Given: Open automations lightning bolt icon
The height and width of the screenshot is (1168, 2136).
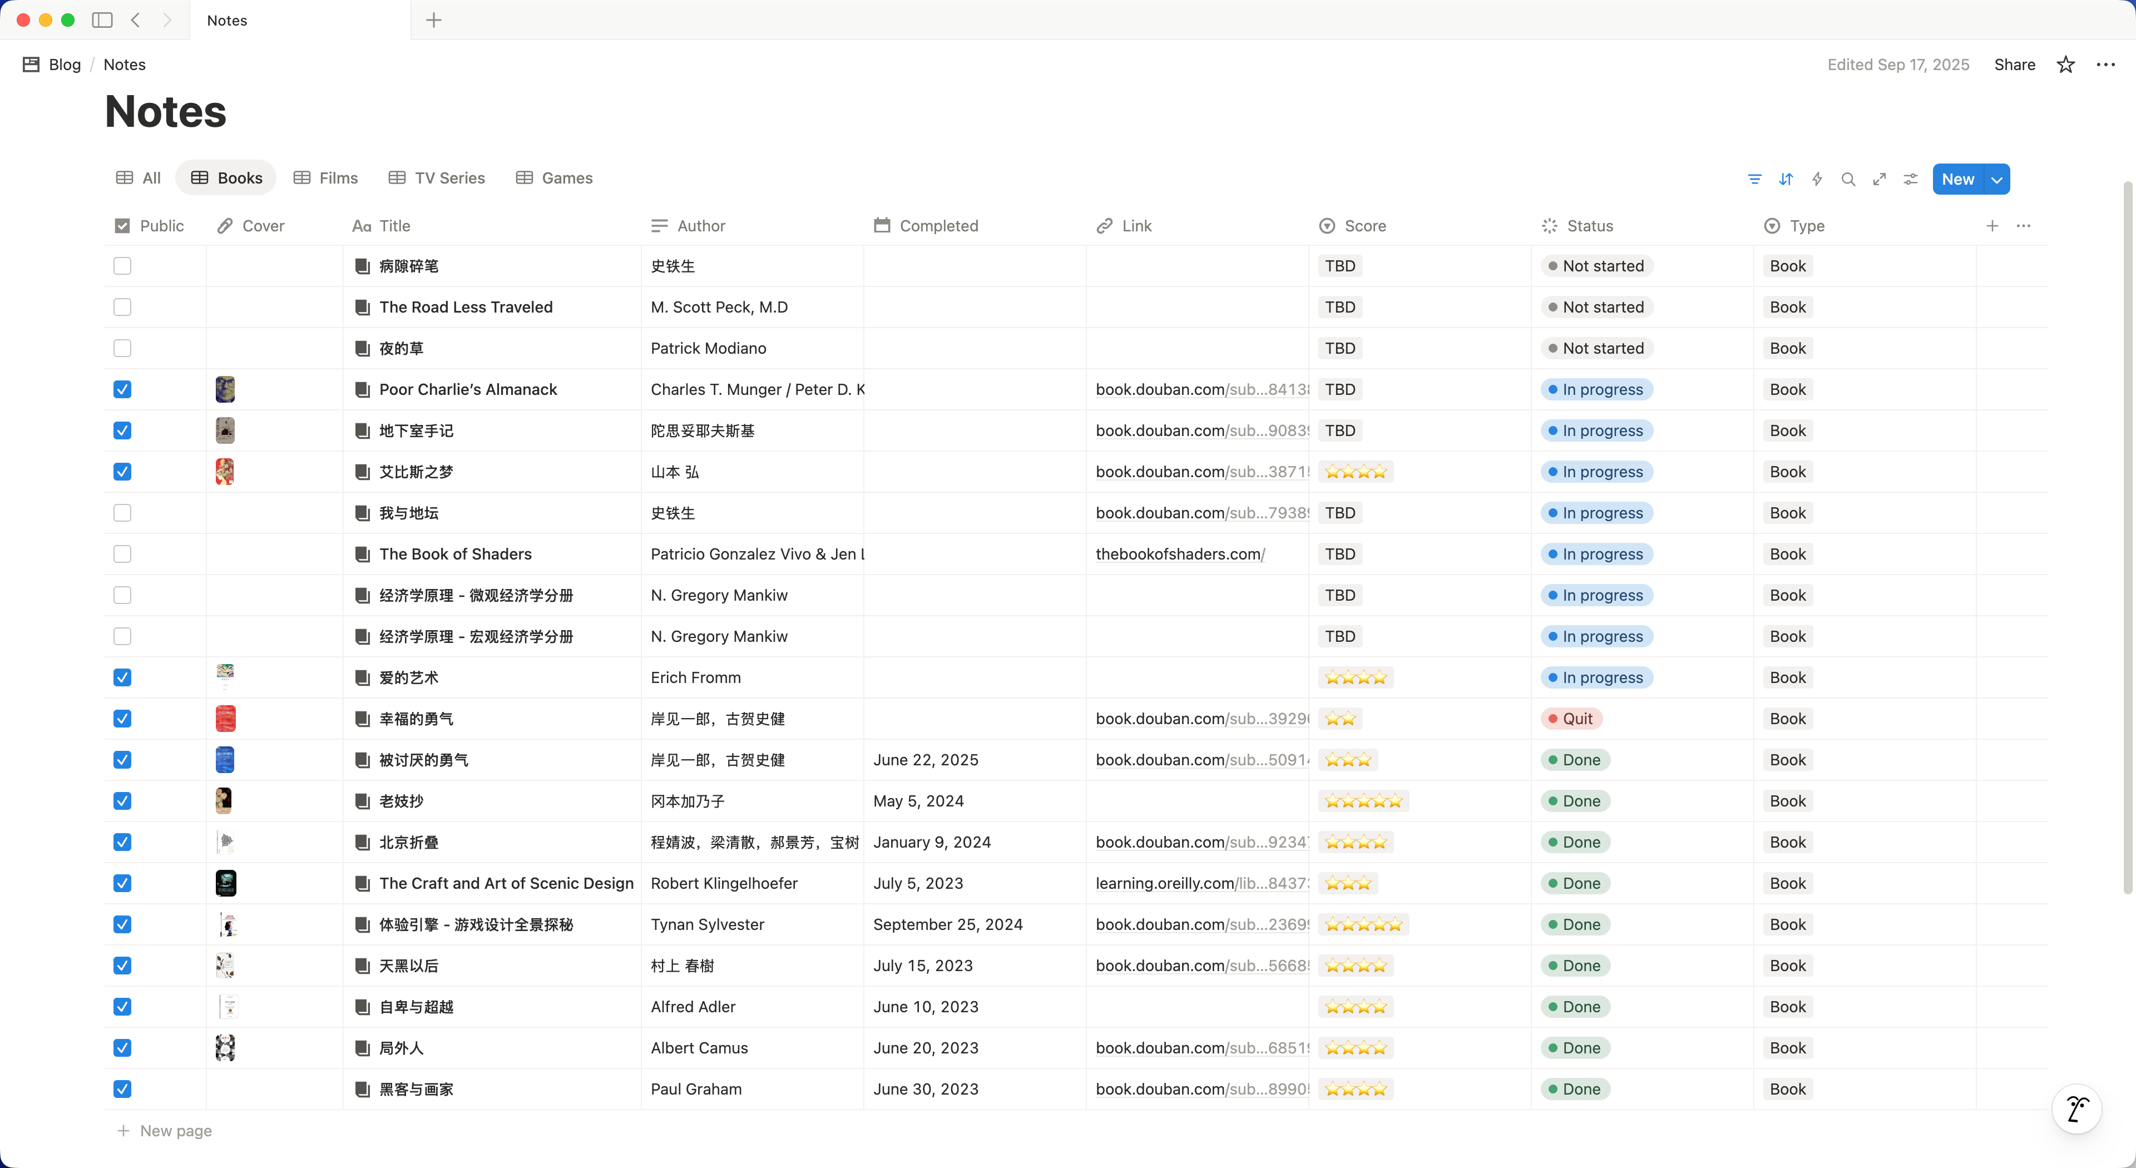Looking at the screenshot, I should point(1817,179).
